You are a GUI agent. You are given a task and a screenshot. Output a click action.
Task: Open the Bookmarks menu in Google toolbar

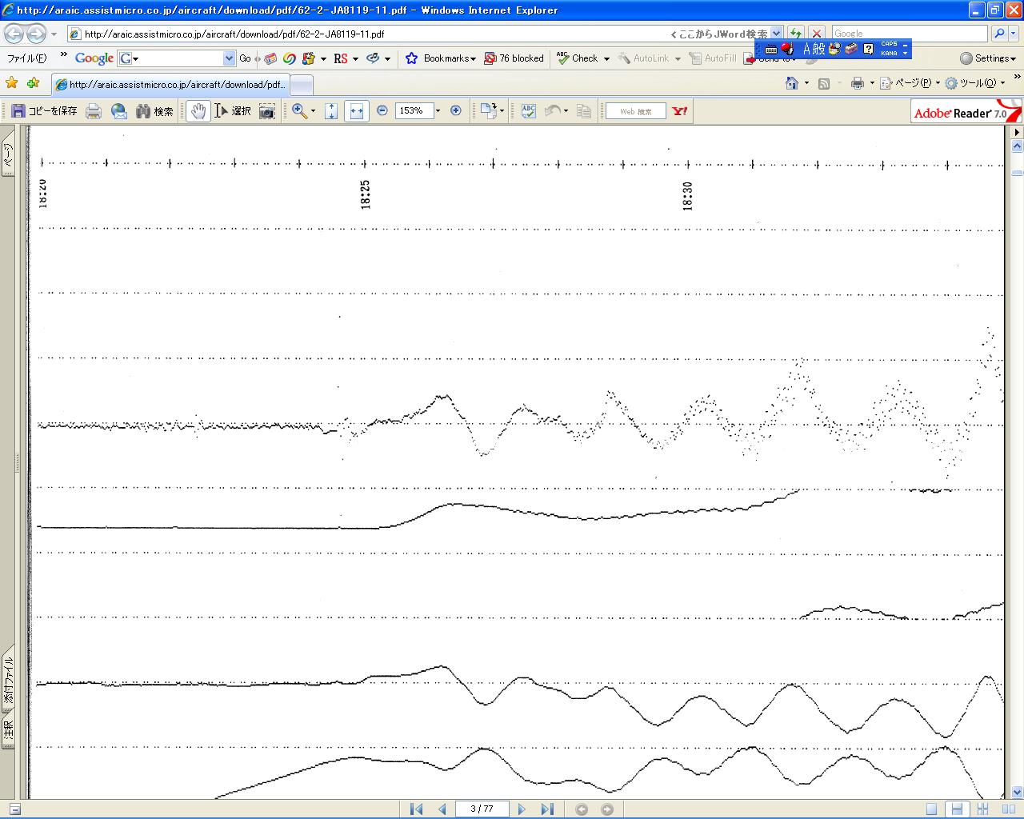coord(442,58)
